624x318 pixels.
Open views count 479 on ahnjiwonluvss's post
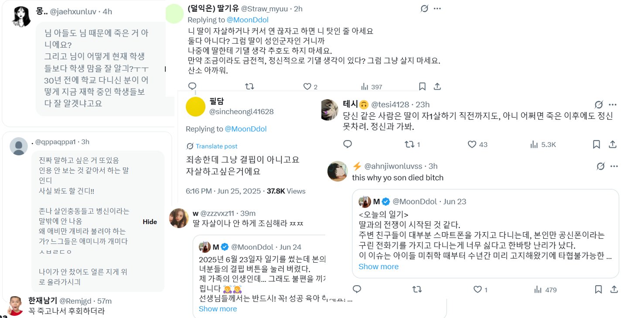pos(546,290)
